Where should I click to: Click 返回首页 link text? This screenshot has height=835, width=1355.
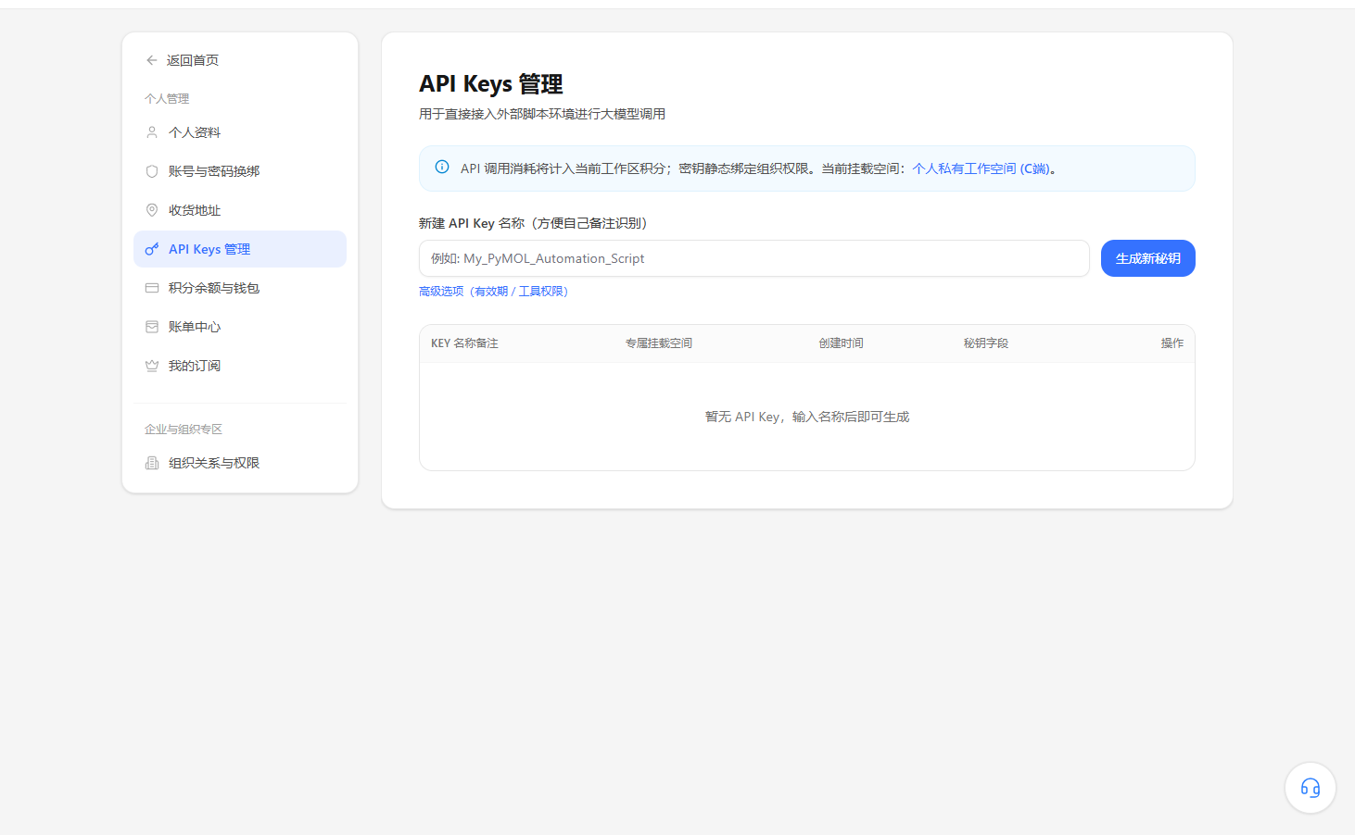click(193, 60)
